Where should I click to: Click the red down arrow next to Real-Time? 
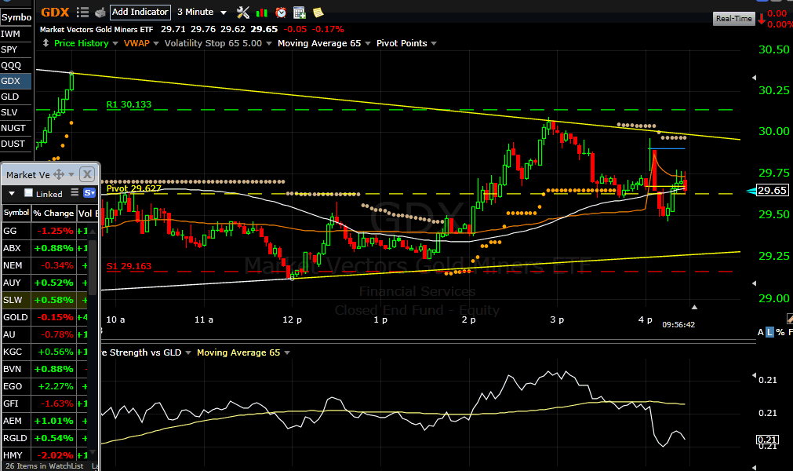click(x=762, y=19)
